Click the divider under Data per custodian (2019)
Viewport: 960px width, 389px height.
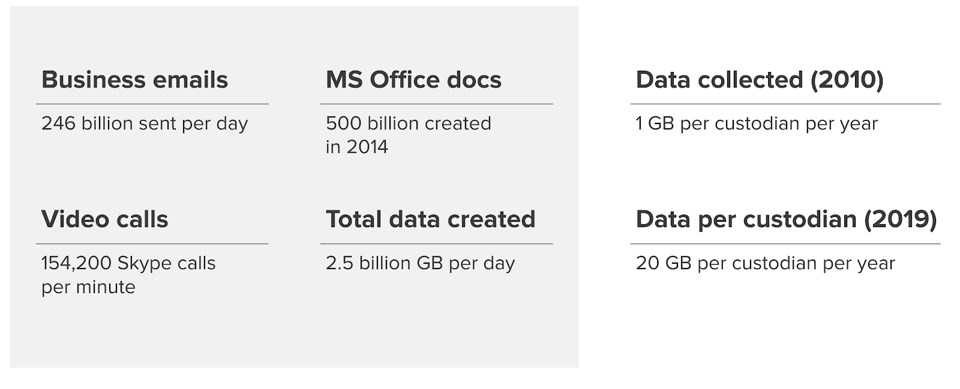click(x=785, y=243)
